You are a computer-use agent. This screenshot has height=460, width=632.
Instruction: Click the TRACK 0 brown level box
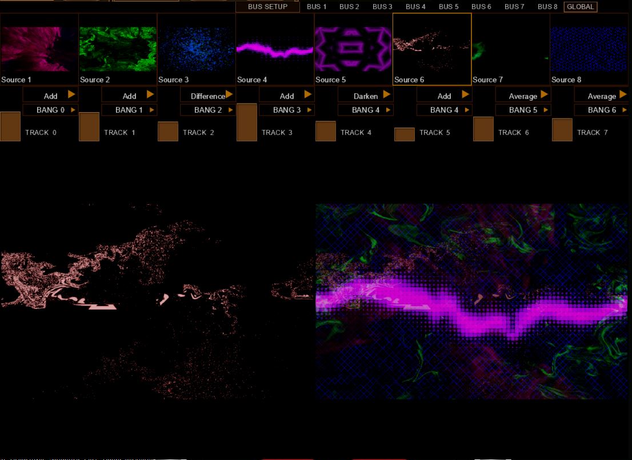pyautogui.click(x=10, y=126)
